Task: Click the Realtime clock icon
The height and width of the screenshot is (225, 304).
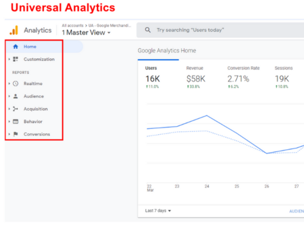Action: point(16,84)
